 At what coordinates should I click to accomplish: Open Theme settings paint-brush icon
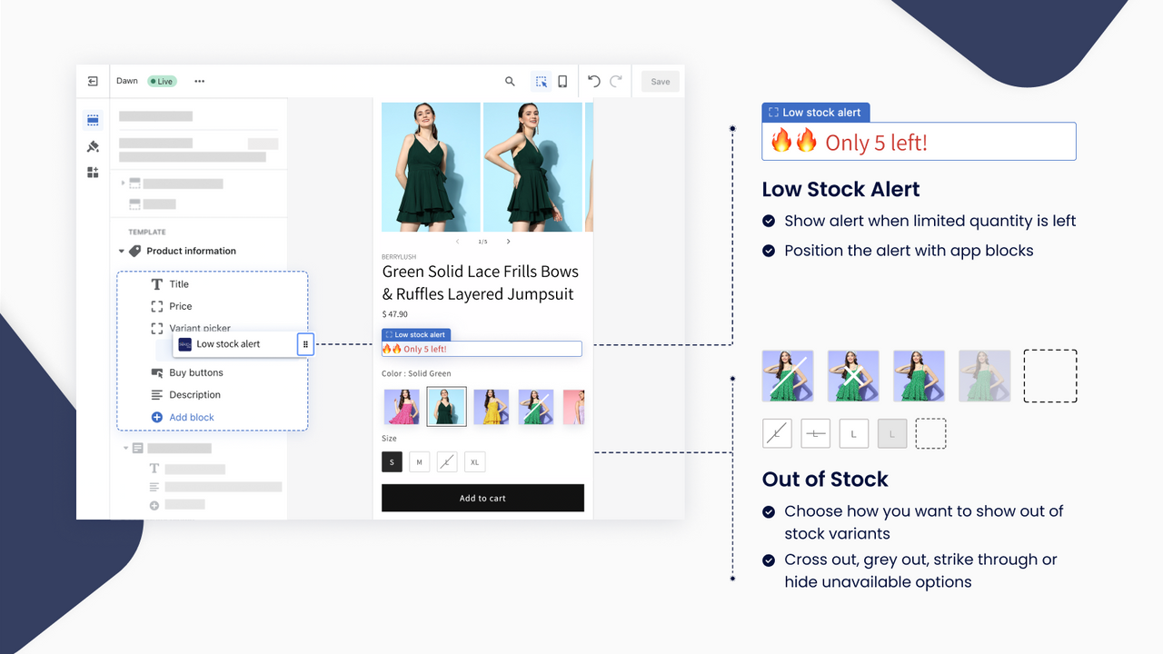93,146
